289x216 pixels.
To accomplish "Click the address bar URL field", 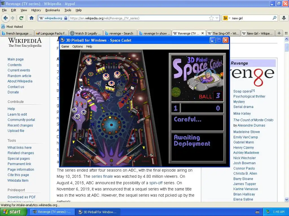I will point(139,18).
